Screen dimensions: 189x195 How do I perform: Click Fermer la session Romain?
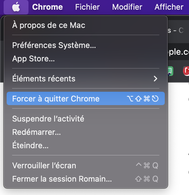click(62, 179)
